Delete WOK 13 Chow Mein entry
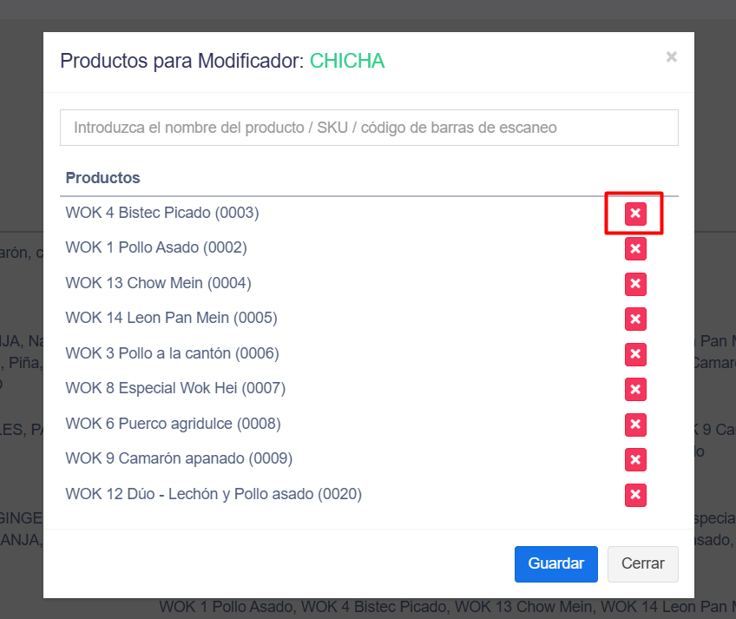This screenshot has width=736, height=619. [635, 284]
